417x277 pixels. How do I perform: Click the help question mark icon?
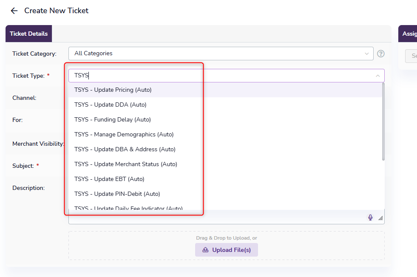click(381, 54)
